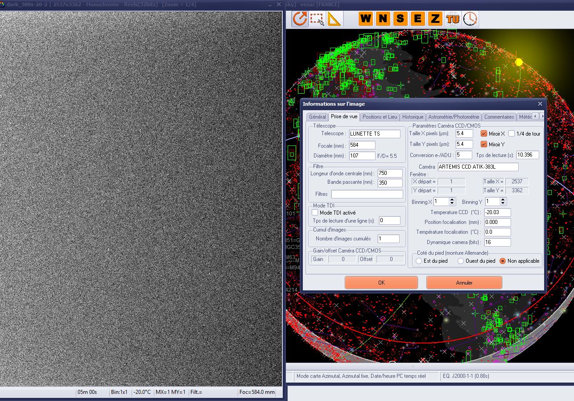Point sky map North with N button
Image resolution: width=574 pixels, height=401 pixels.
pos(383,19)
